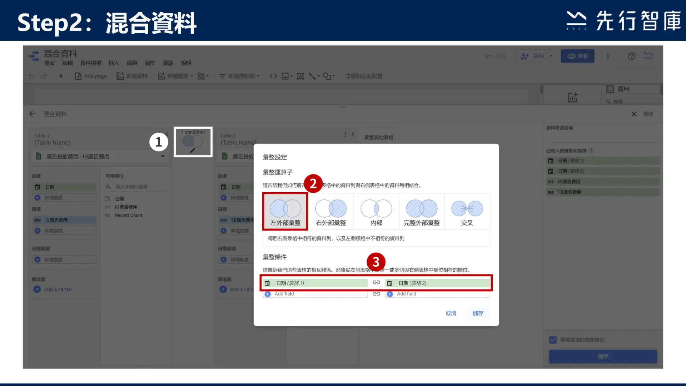Click the 1 condition join configuration icon

coord(193,142)
